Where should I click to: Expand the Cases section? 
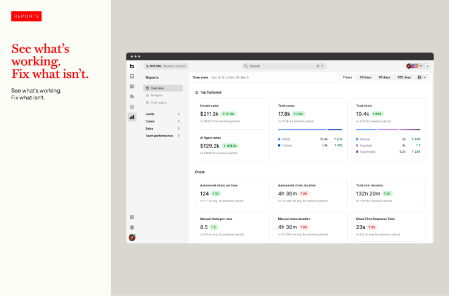point(163,121)
